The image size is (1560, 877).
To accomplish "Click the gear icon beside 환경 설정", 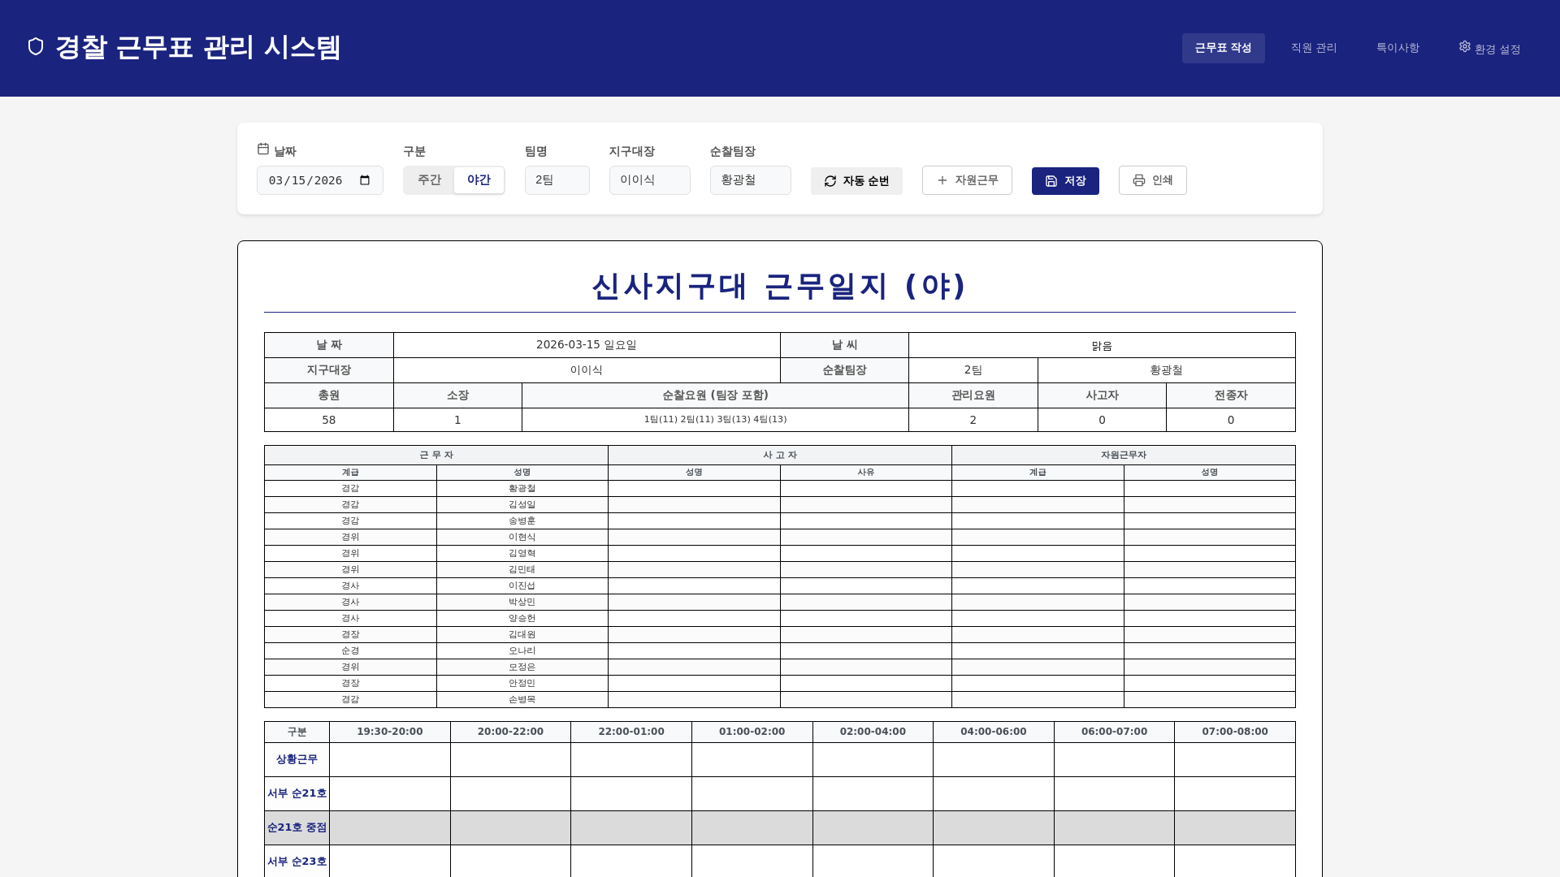I will click(x=1465, y=47).
